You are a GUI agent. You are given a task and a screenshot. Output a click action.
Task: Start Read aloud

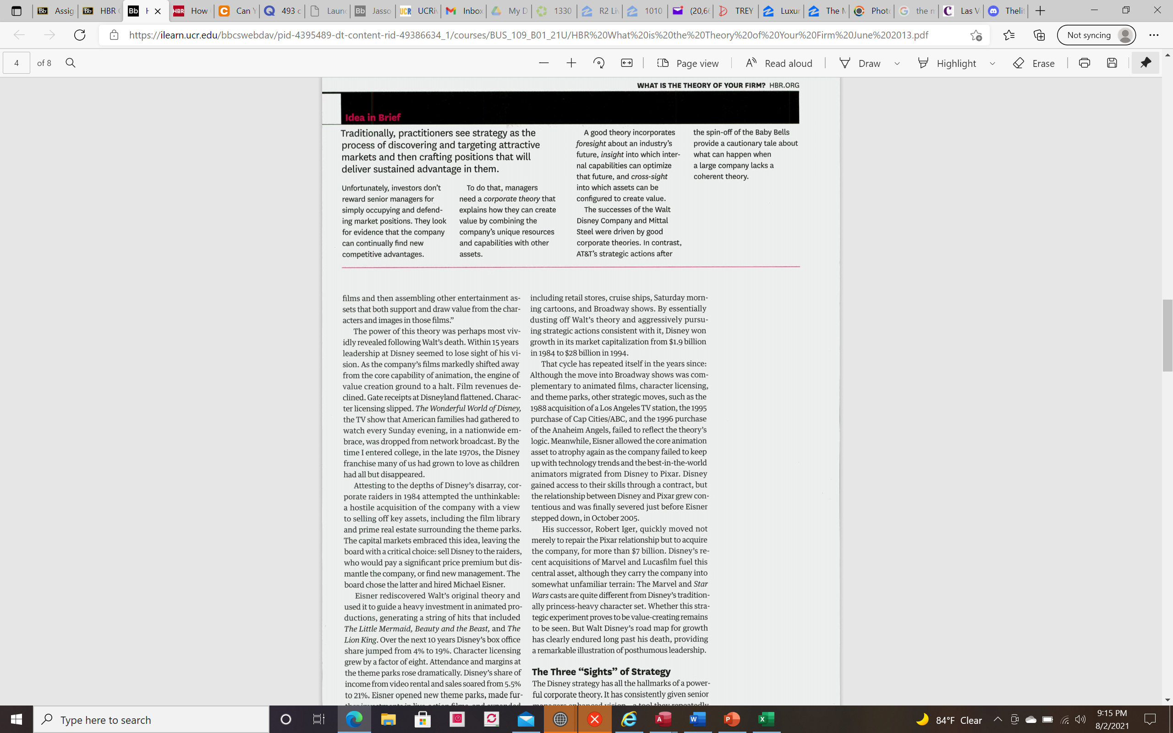[x=779, y=63]
